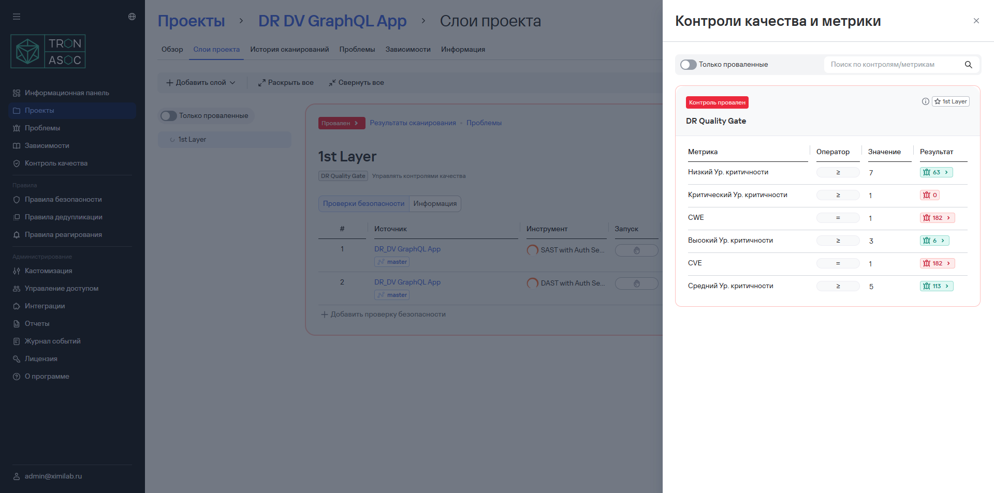
Task: Select '1st Layer' in layer list
Action: [x=192, y=140]
